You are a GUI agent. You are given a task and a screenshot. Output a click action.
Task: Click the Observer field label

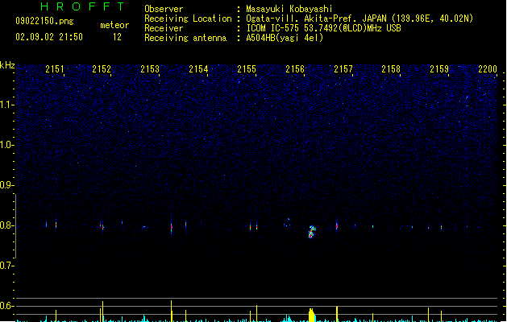[x=164, y=9]
